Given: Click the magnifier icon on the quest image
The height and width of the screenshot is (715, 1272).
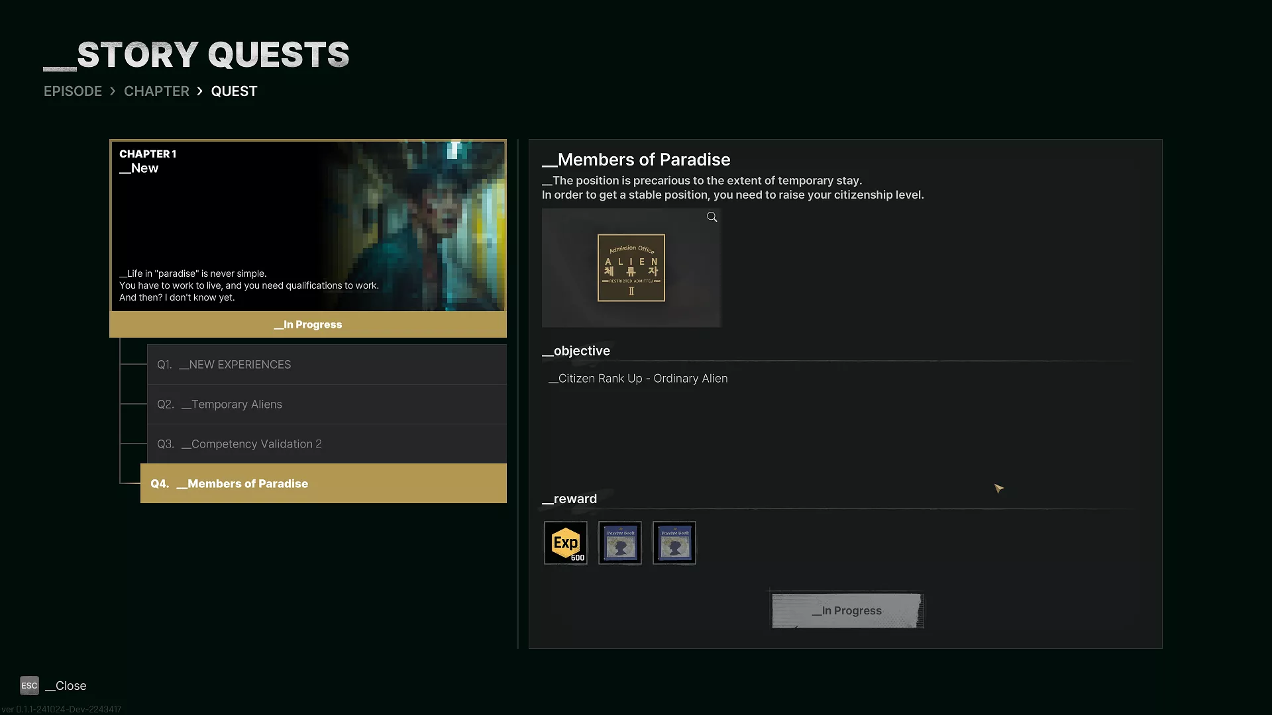Looking at the screenshot, I should point(712,217).
